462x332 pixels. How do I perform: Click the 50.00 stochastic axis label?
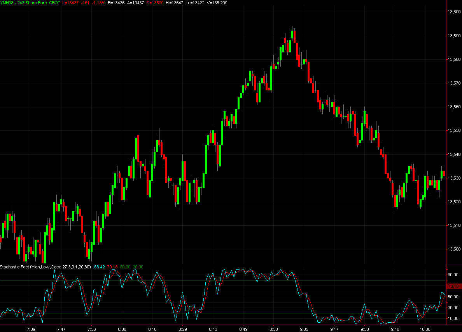pyautogui.click(x=453, y=297)
